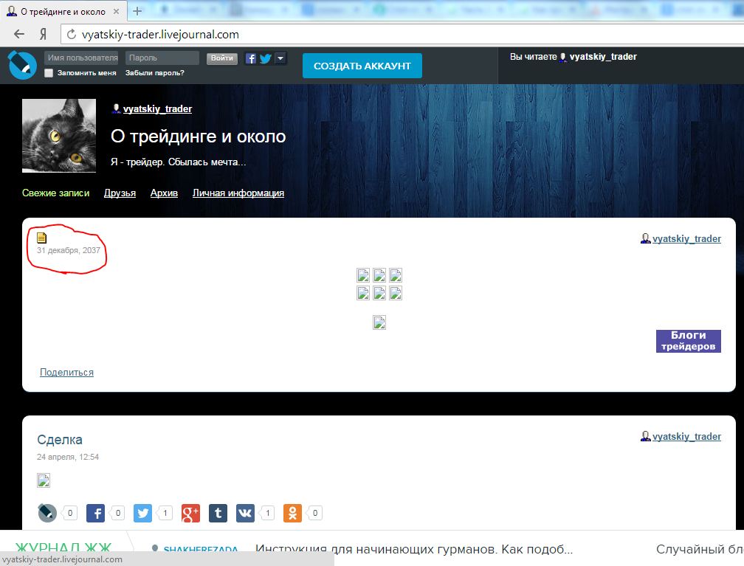
Task: Share Сделка post on Odnoklassniki
Action: pos(293,513)
